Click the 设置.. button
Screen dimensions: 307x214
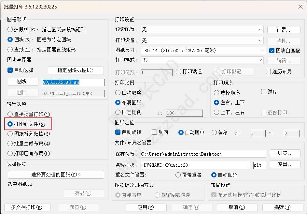tap(284, 30)
